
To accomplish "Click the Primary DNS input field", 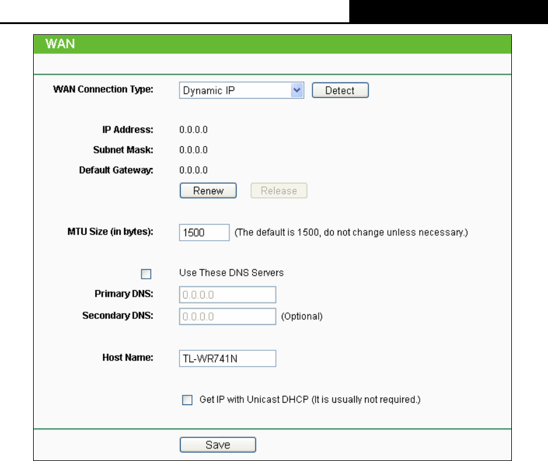I will pyautogui.click(x=228, y=295).
